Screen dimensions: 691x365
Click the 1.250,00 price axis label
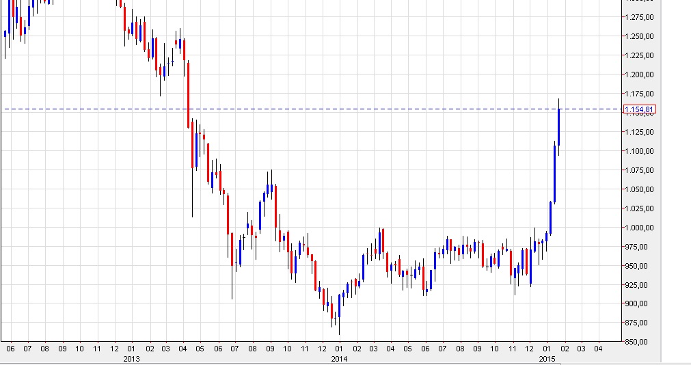[x=640, y=36]
